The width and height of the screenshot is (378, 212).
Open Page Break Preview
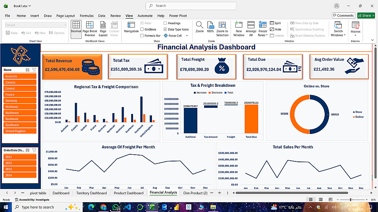pos(90,29)
